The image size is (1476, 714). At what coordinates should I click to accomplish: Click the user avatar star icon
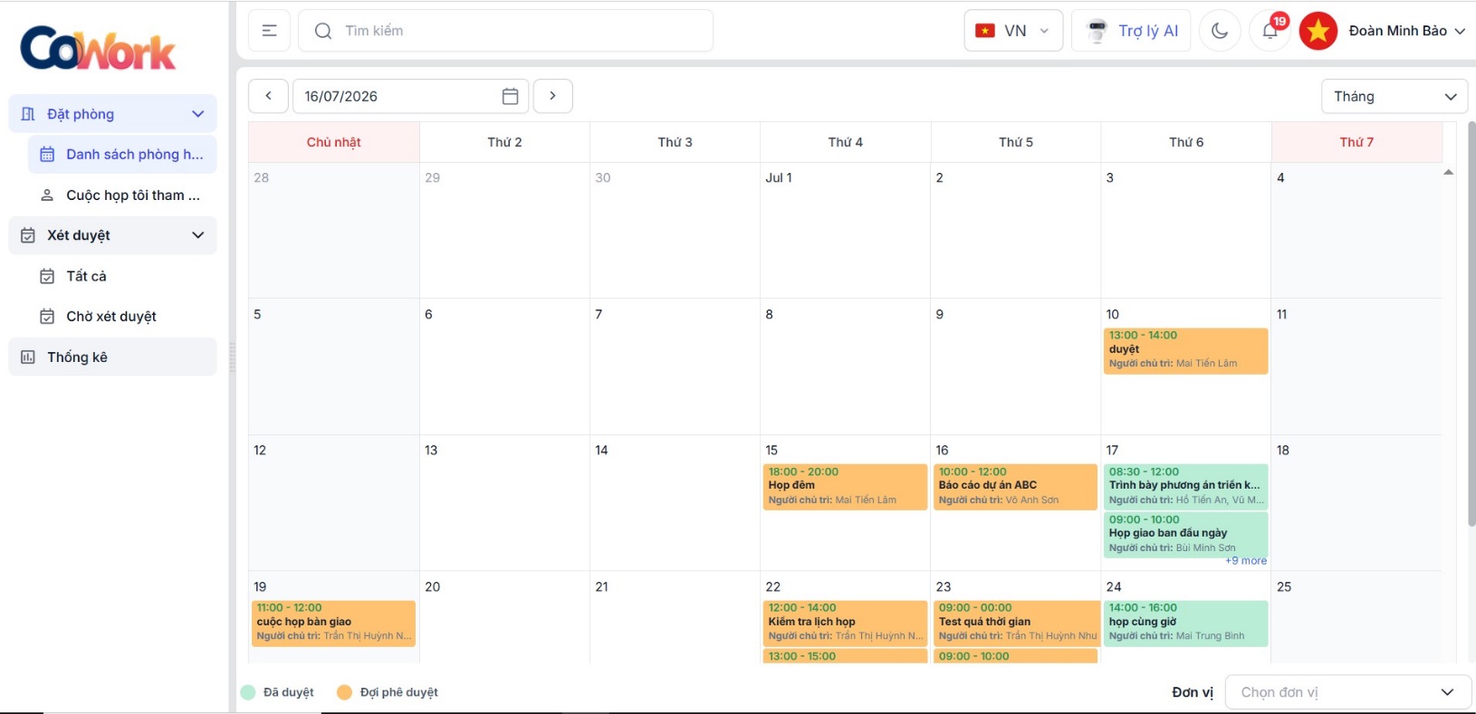(x=1318, y=31)
